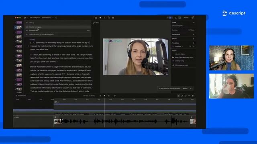The image size is (257, 144).
Task: Open the Crossfade transition type dropdown
Action: click(x=178, y=46)
